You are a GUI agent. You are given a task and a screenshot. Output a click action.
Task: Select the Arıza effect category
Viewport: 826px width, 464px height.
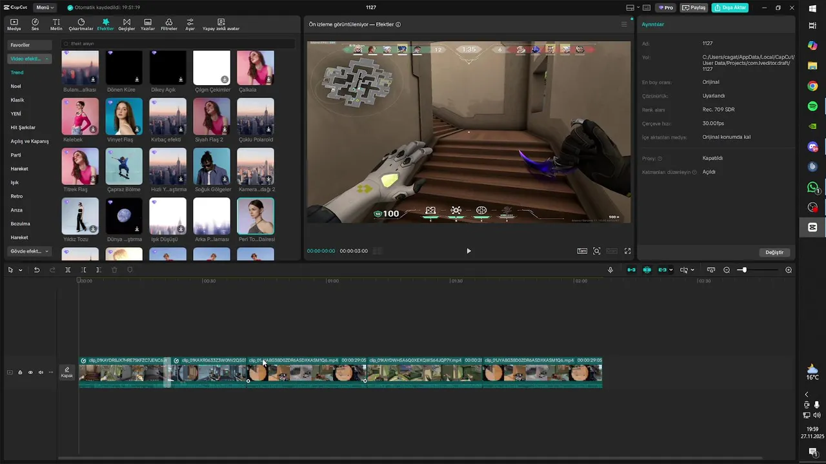coord(17,210)
